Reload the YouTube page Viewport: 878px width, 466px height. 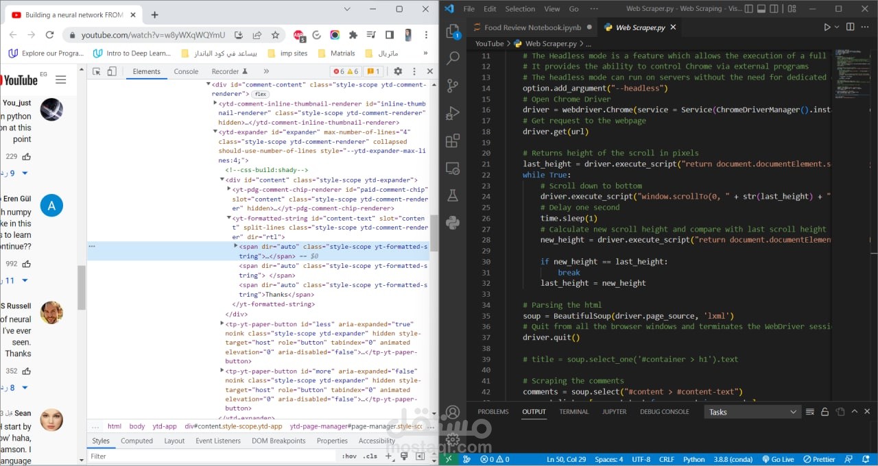point(49,35)
